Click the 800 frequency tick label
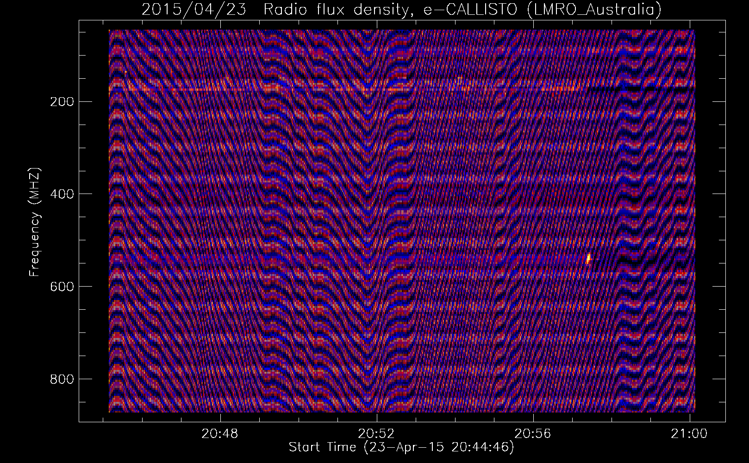749x463 pixels. click(x=62, y=379)
